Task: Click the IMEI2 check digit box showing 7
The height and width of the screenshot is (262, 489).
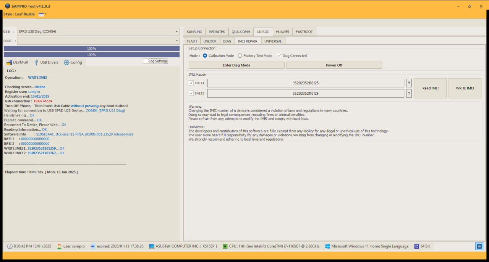Action: [409, 93]
